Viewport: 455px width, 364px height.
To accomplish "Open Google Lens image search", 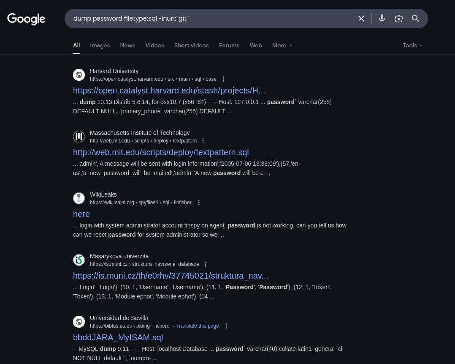I will point(399,19).
